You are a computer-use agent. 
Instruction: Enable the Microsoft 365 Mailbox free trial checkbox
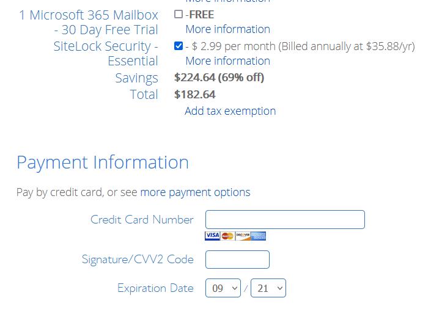(x=179, y=14)
